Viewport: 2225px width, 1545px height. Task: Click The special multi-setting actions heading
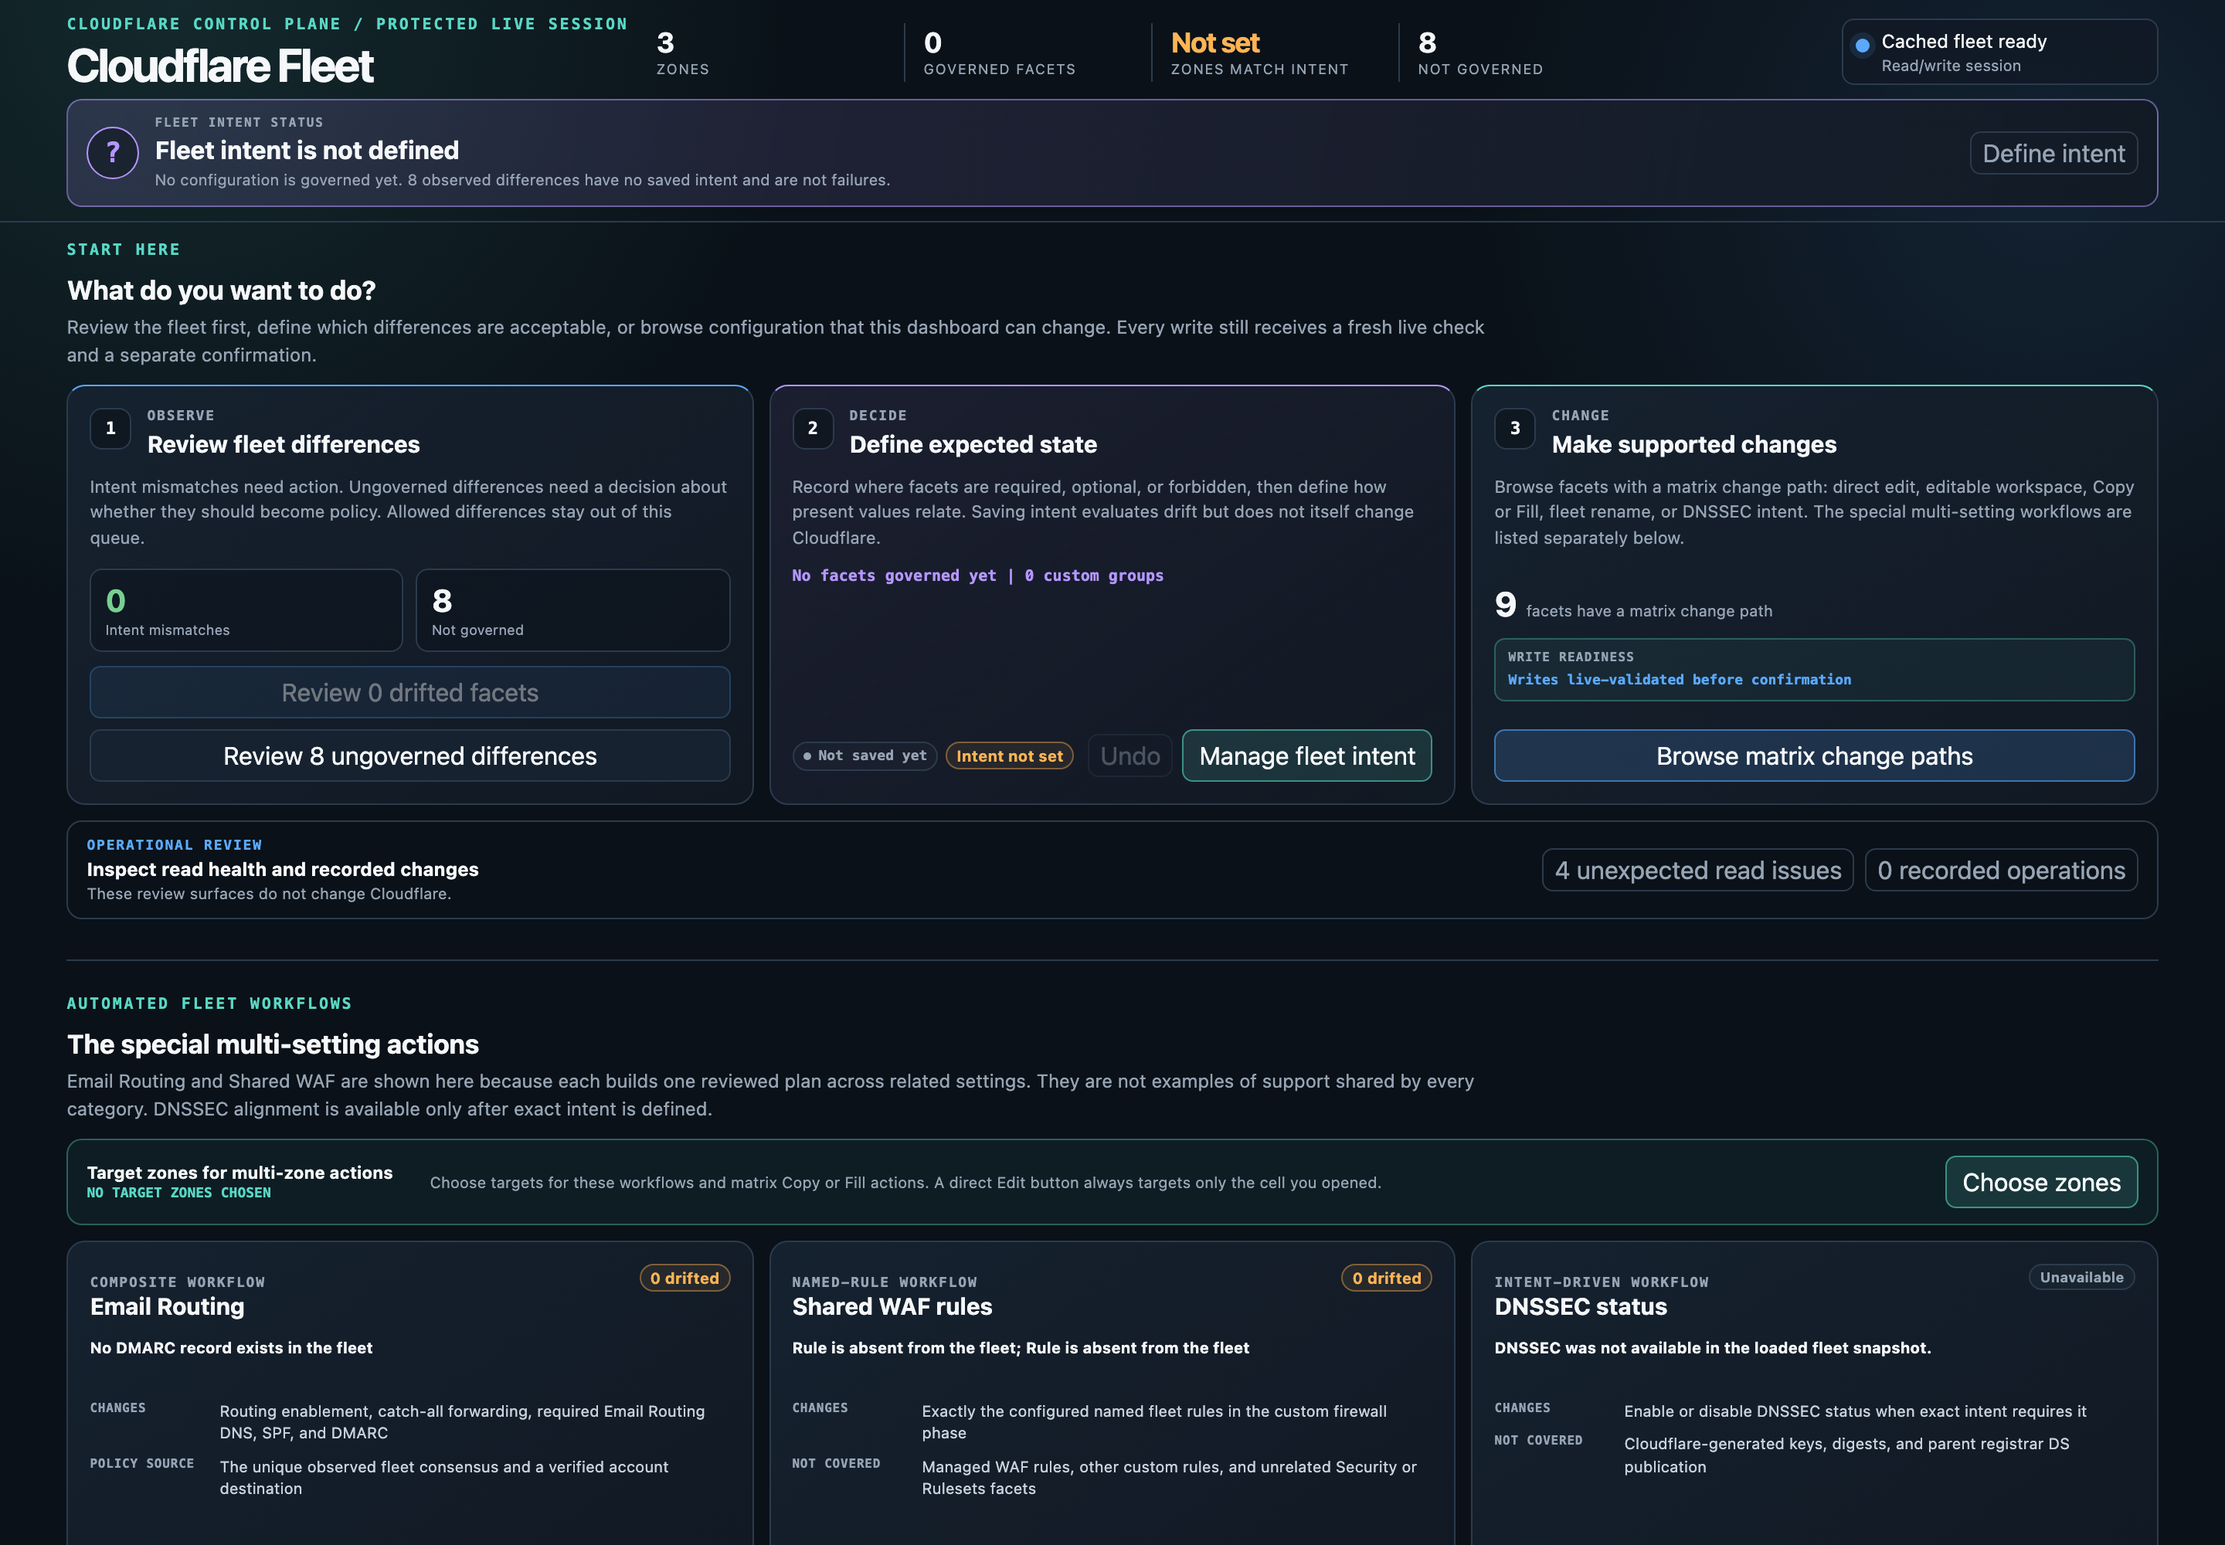point(272,1044)
